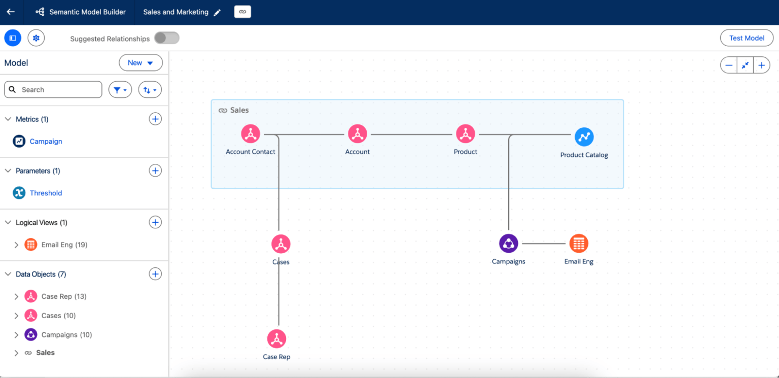This screenshot has height=378, width=779.
Task: Select the Email Eng node on the canvas
Action: [x=579, y=244]
